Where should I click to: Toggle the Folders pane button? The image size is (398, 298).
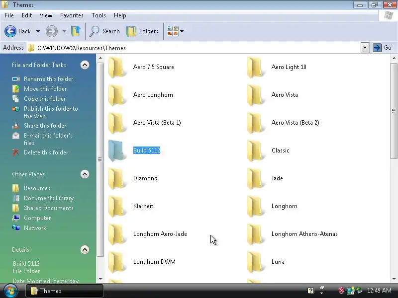pos(142,31)
